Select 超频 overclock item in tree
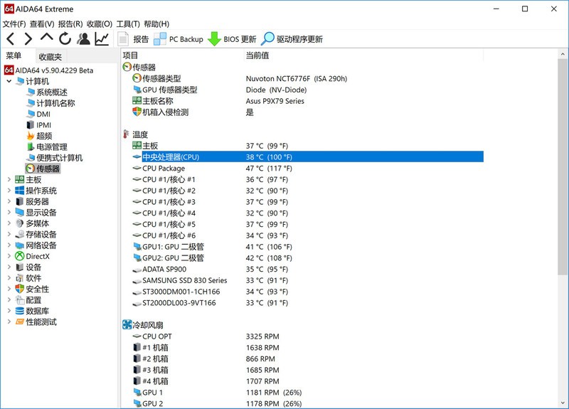Screen dimensions: 569x409 44,136
